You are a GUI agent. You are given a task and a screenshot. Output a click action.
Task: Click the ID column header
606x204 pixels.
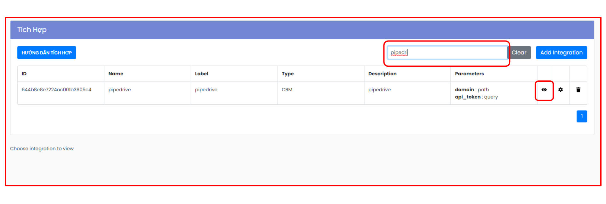click(24, 74)
